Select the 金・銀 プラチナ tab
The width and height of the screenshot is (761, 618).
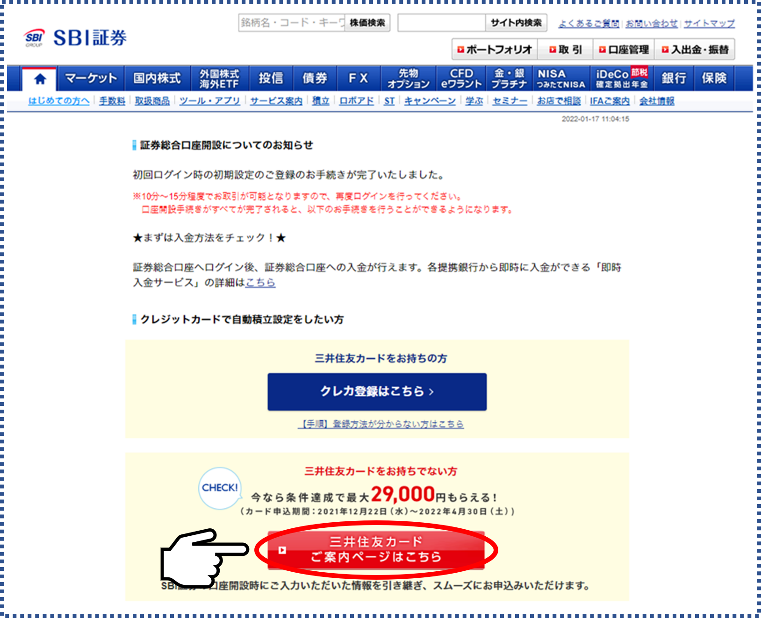pyautogui.click(x=509, y=78)
